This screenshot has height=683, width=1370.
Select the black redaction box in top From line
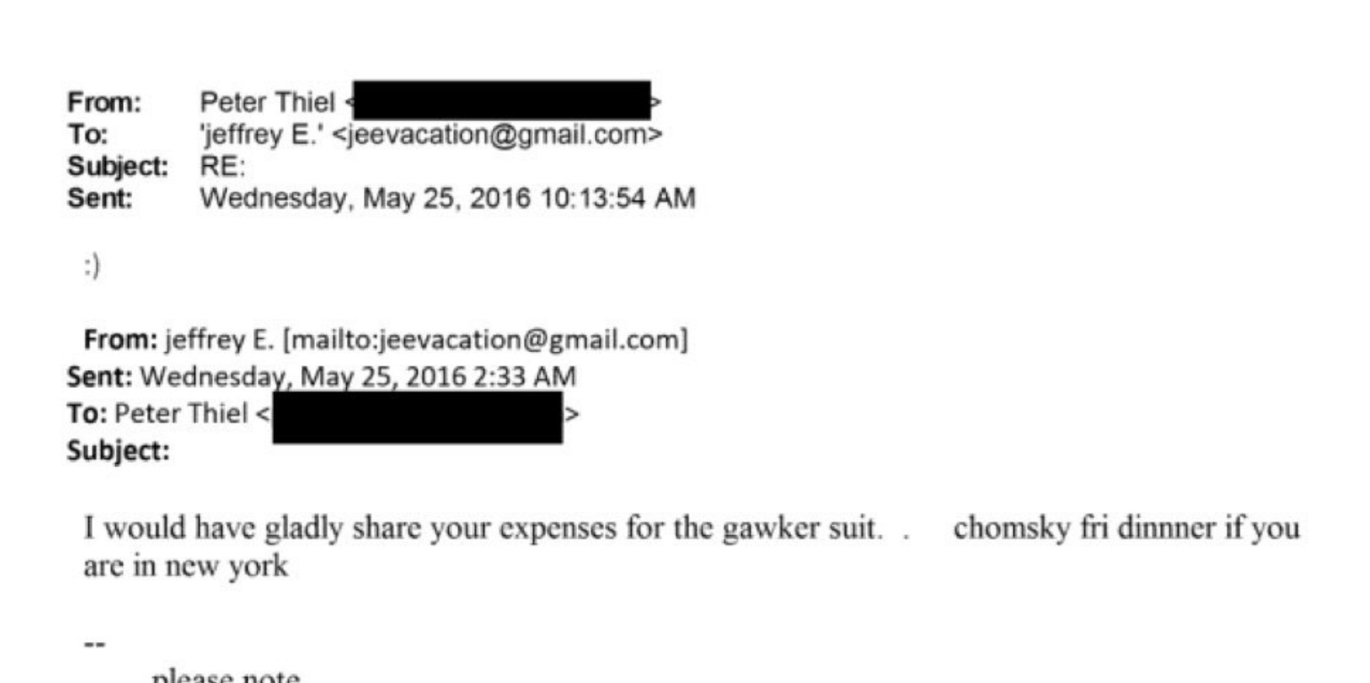point(501,101)
